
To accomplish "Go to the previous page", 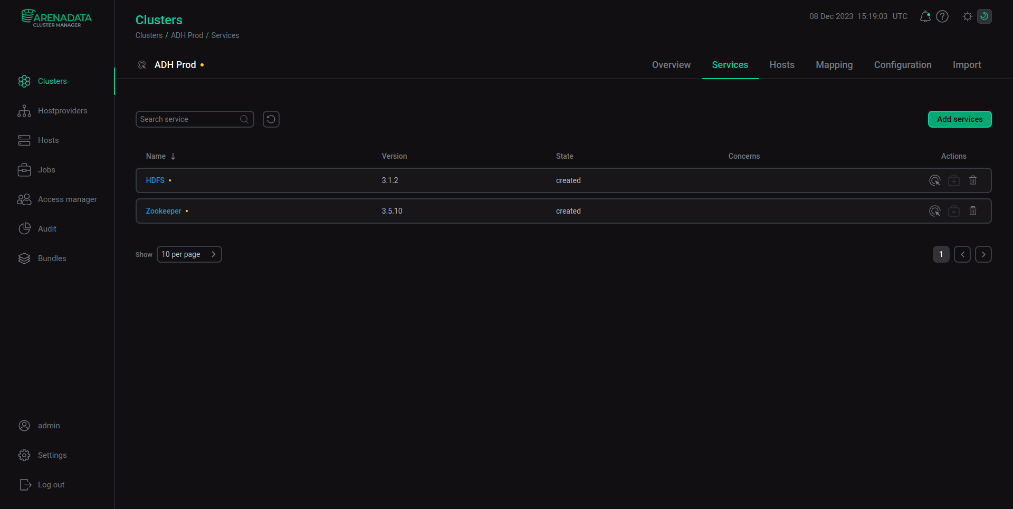I will pyautogui.click(x=962, y=254).
